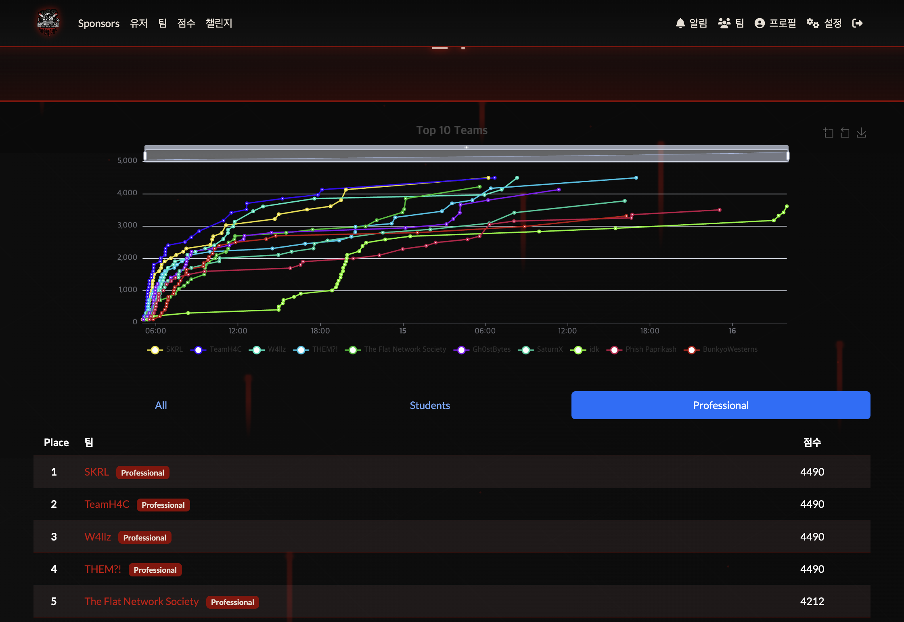
Task: Open the team people-group icon
Action: [x=724, y=23]
